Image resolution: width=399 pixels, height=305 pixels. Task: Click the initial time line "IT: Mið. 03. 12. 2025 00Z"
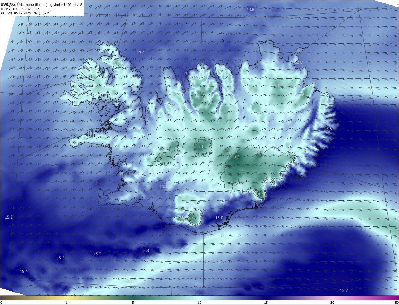pos(20,9)
